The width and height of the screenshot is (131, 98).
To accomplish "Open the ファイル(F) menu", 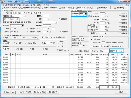I will point(9,5).
